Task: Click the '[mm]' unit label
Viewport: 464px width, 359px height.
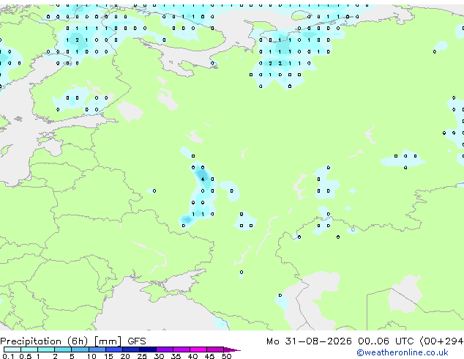Action: coord(108,341)
